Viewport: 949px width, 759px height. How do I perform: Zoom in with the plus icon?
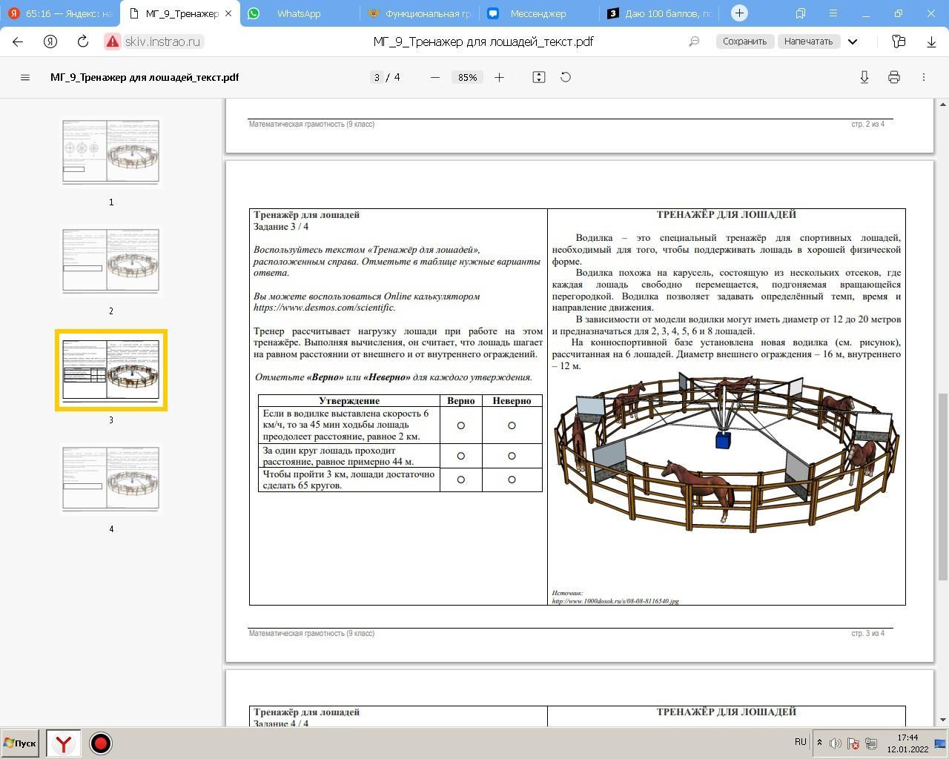coord(499,77)
